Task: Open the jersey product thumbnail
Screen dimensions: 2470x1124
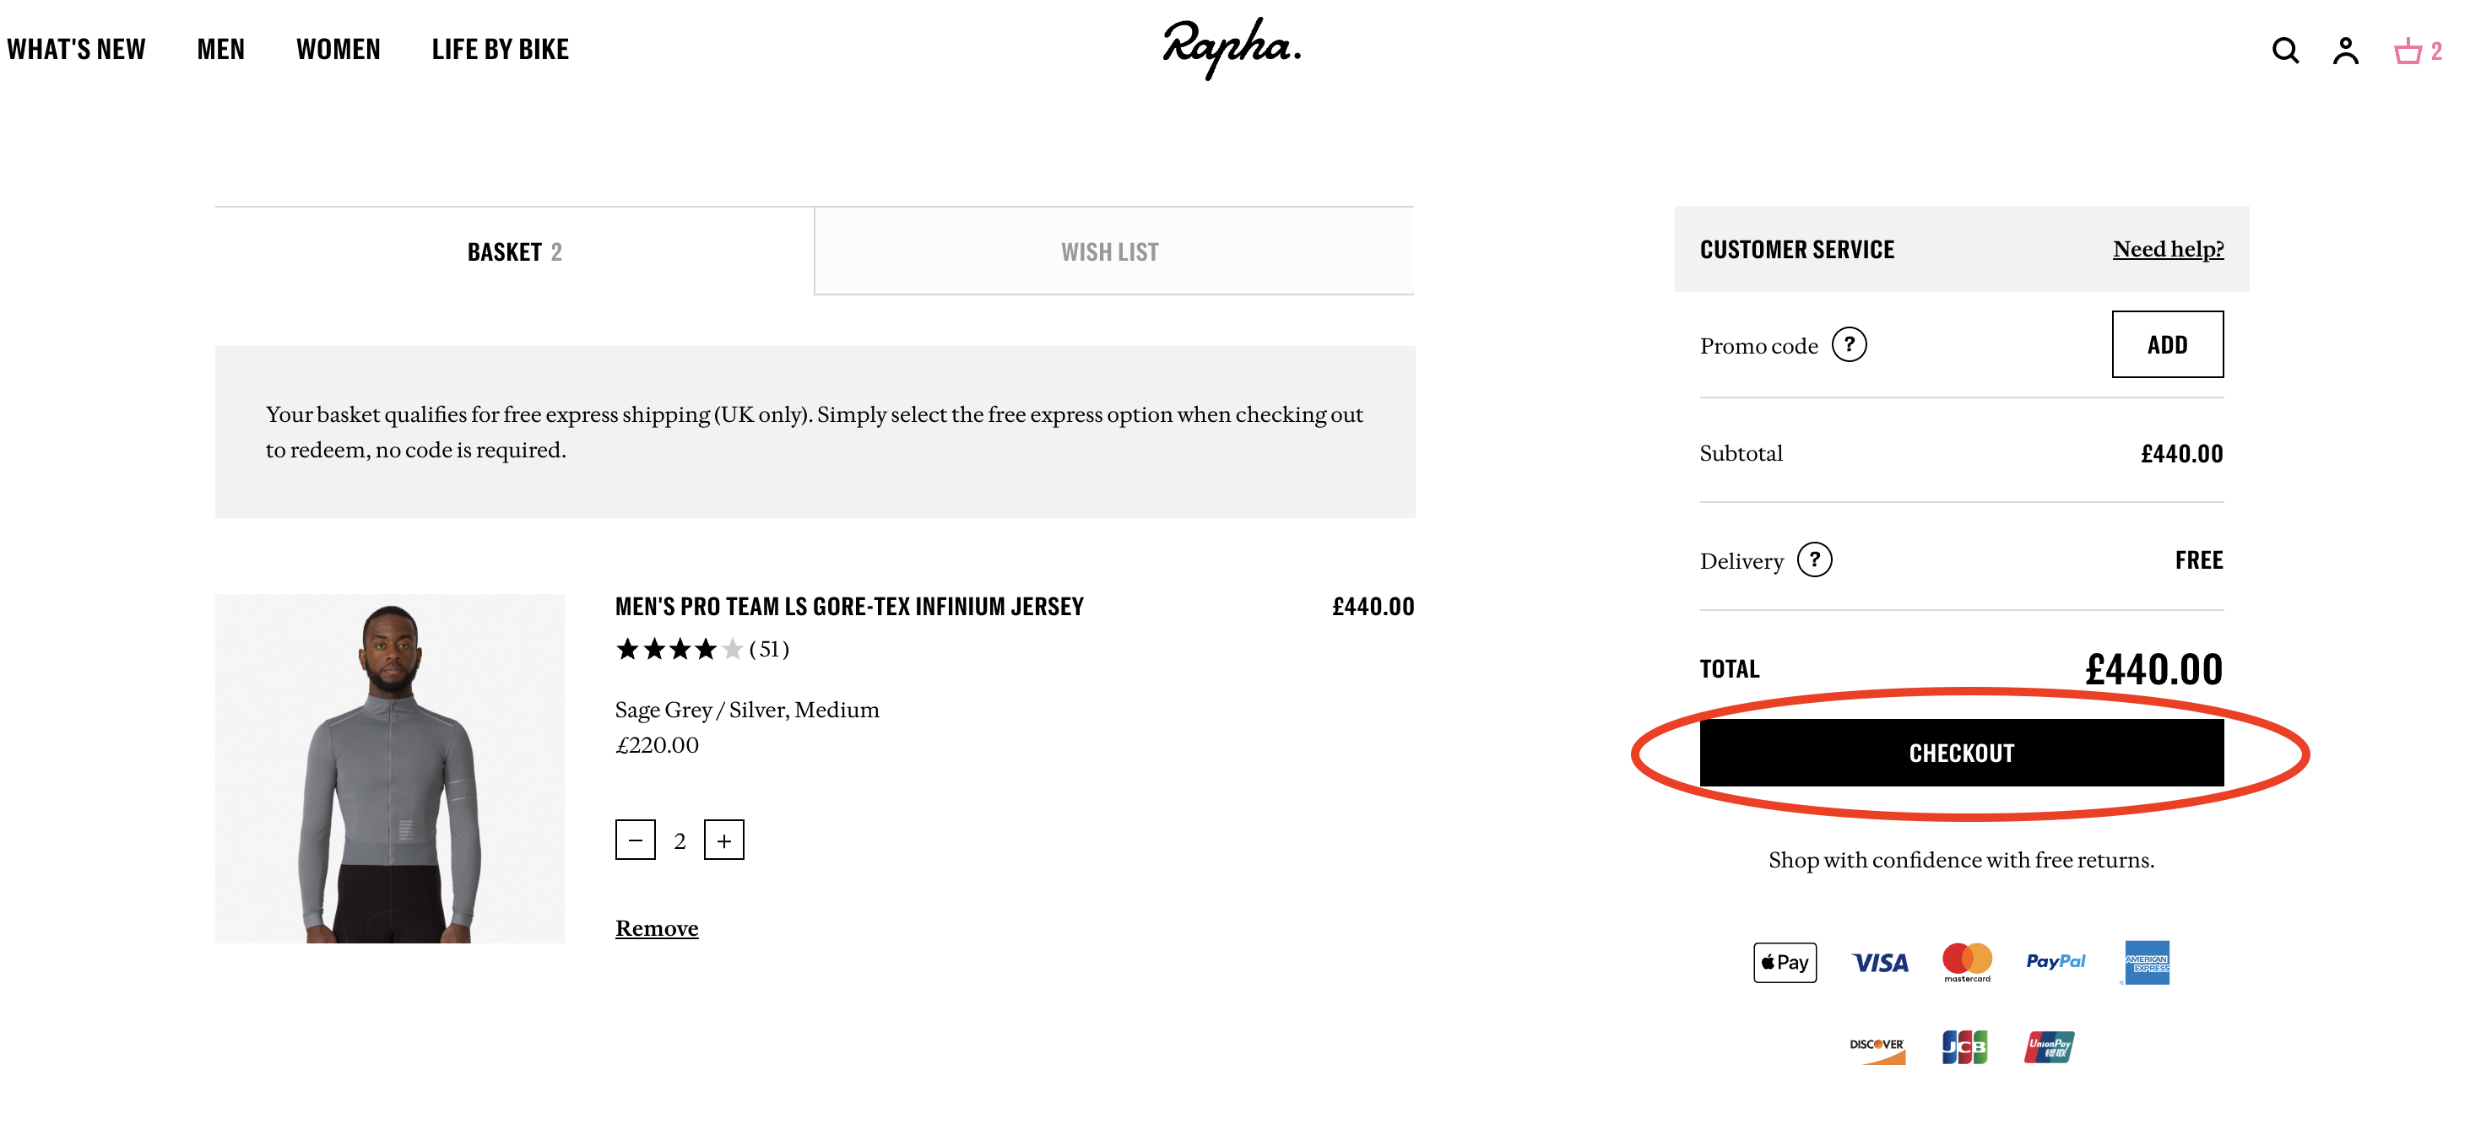Action: click(389, 769)
